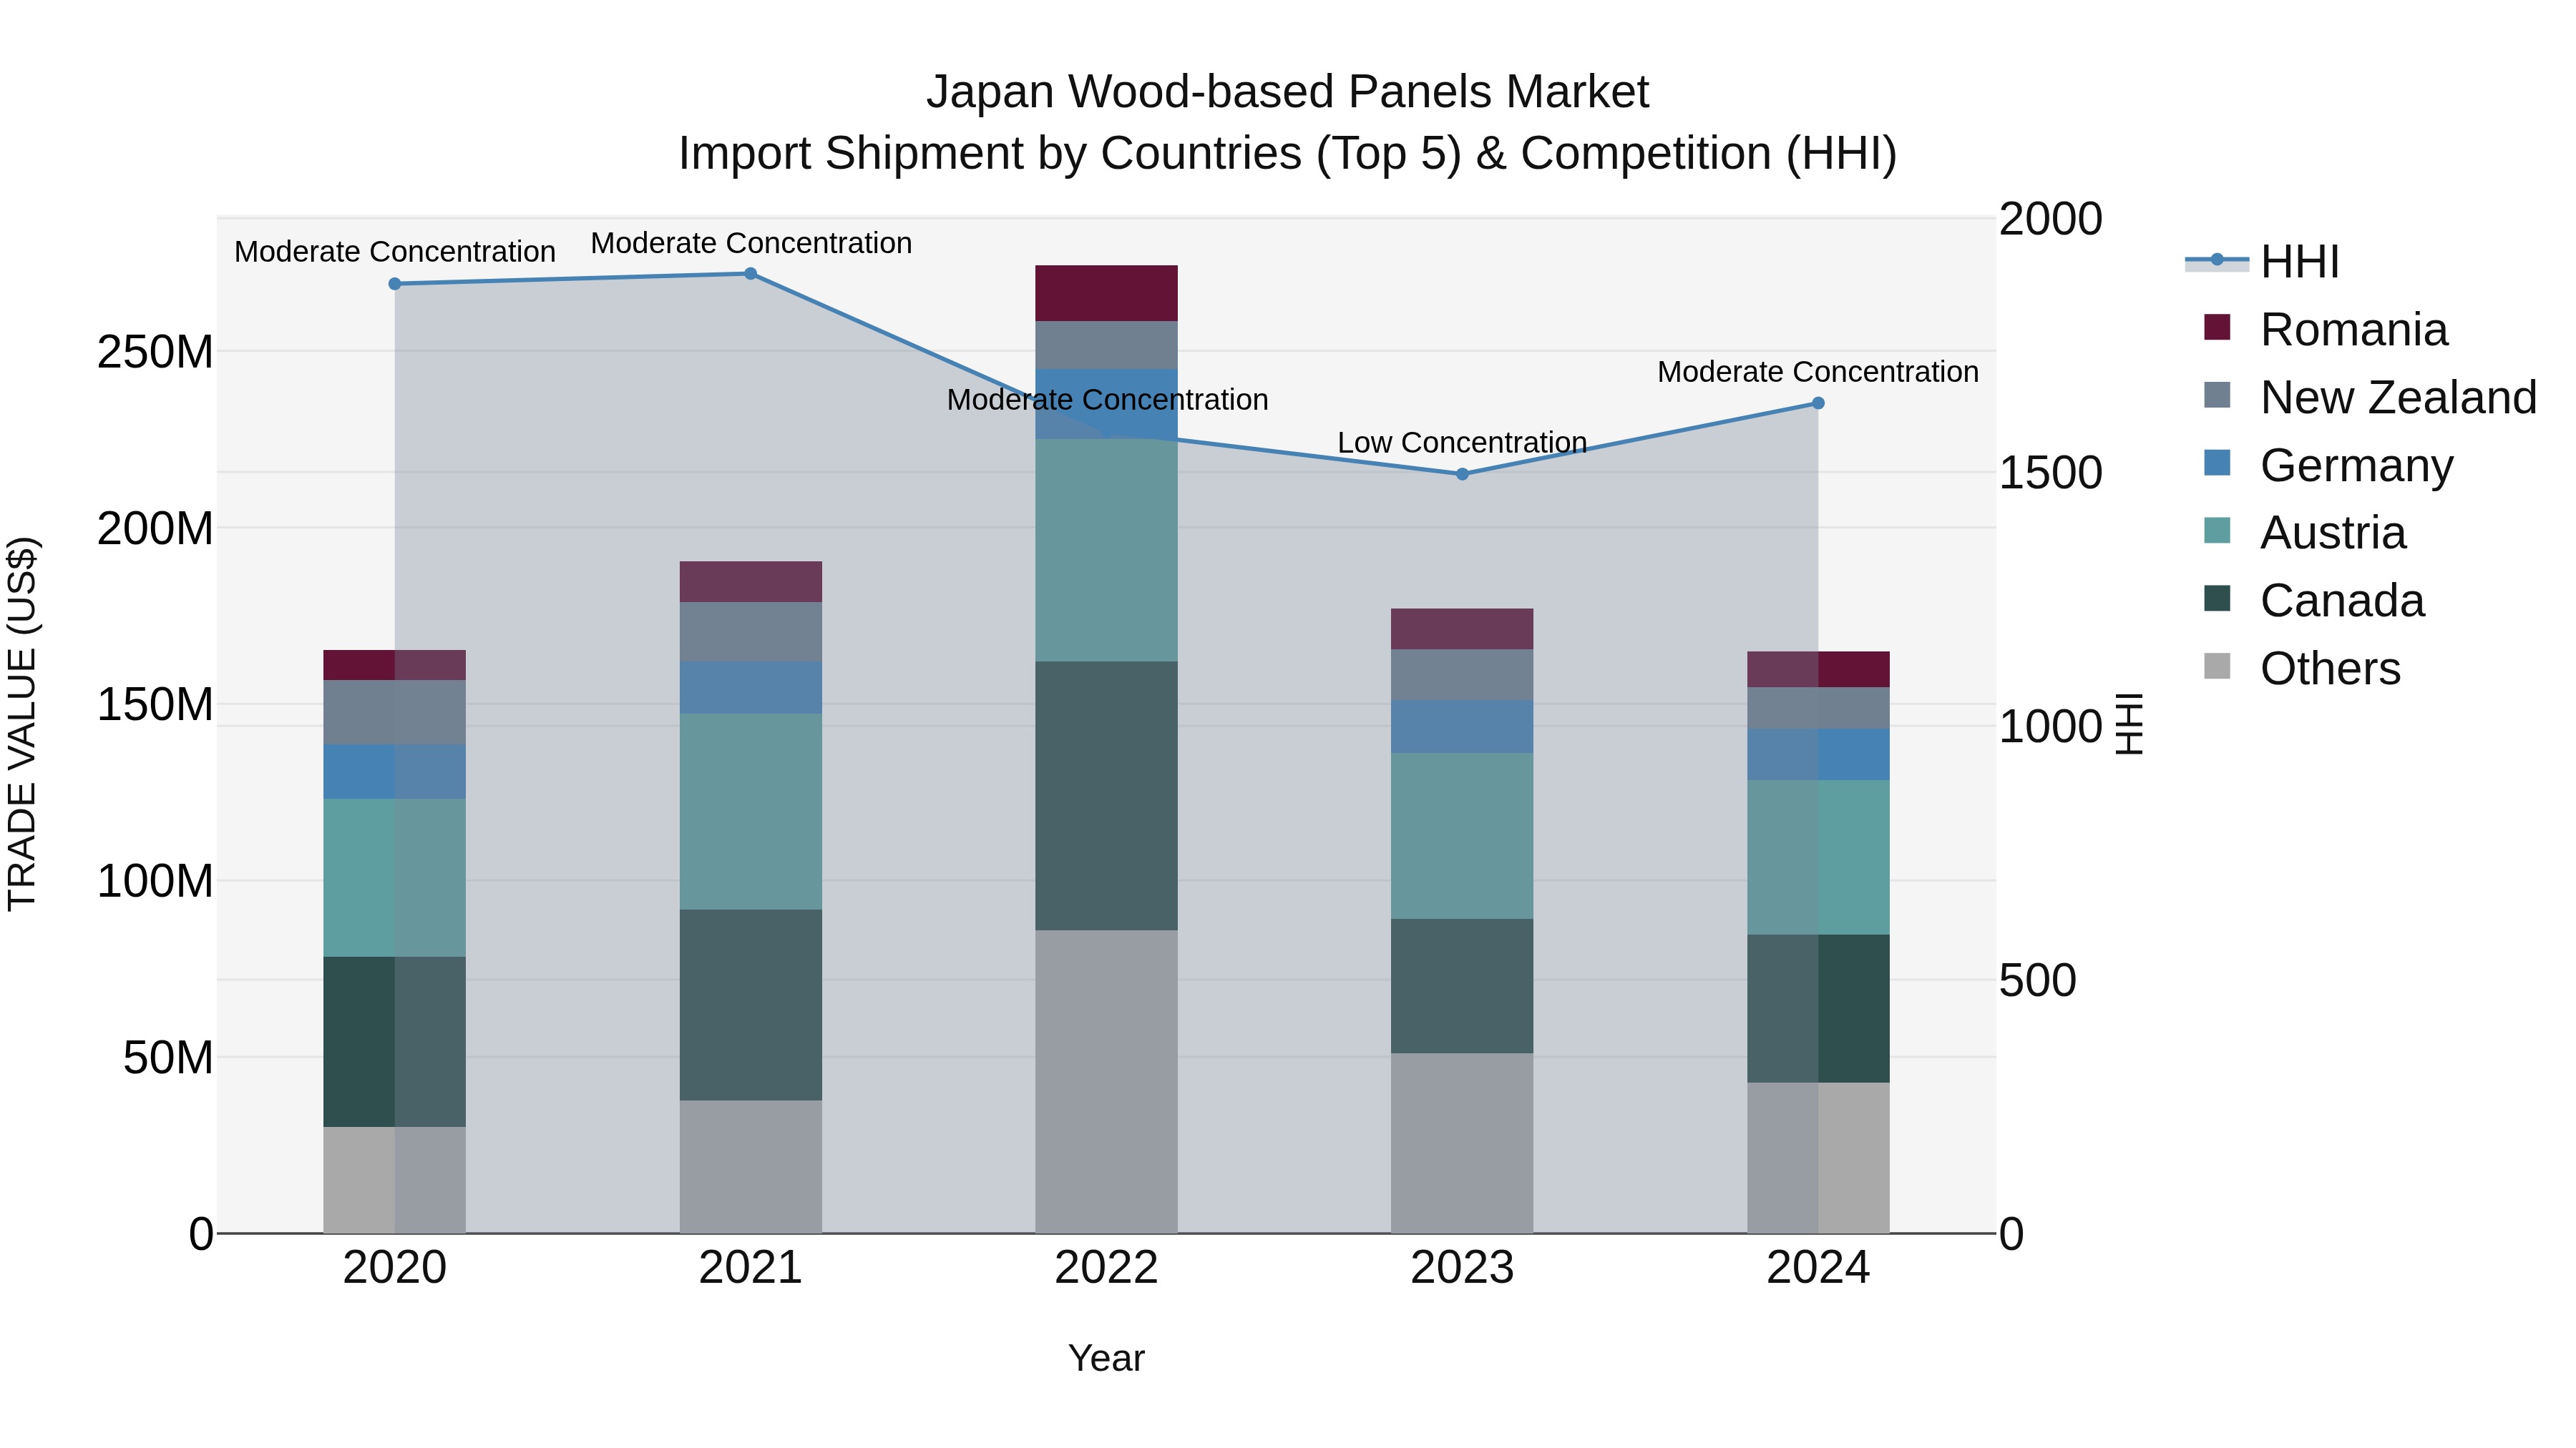Screen dimensions: 2576x1448
Task: Click the Austria teal swatch in legend
Action: pos(2217,530)
